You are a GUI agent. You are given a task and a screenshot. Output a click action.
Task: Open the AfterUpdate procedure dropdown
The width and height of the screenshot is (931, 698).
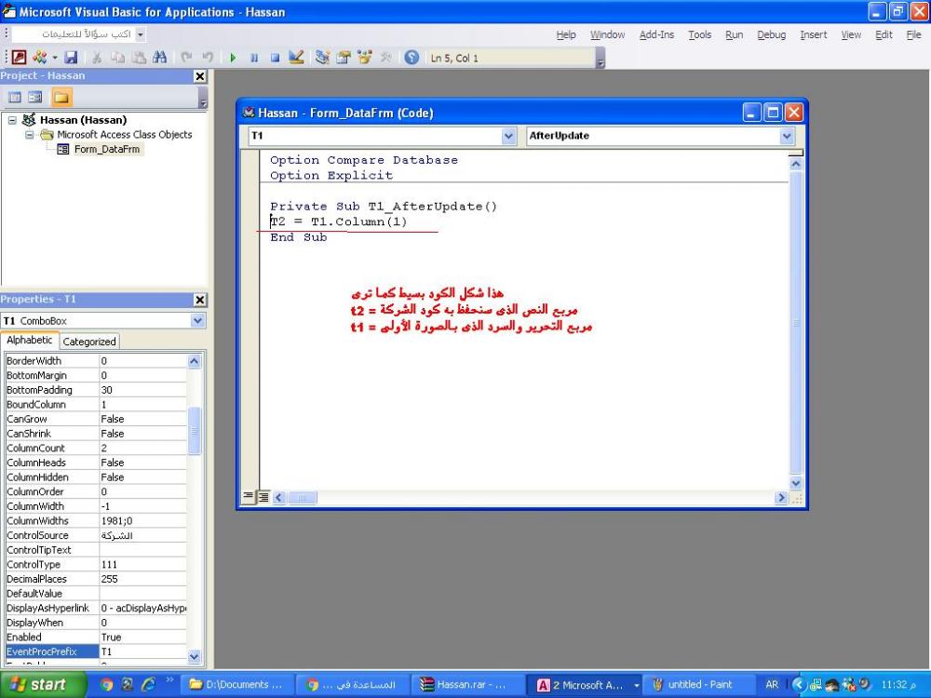787,136
